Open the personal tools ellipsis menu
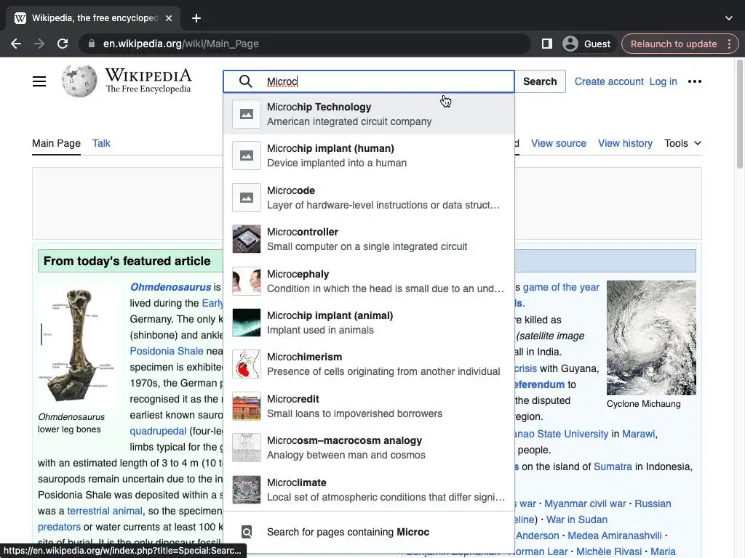 (x=694, y=81)
